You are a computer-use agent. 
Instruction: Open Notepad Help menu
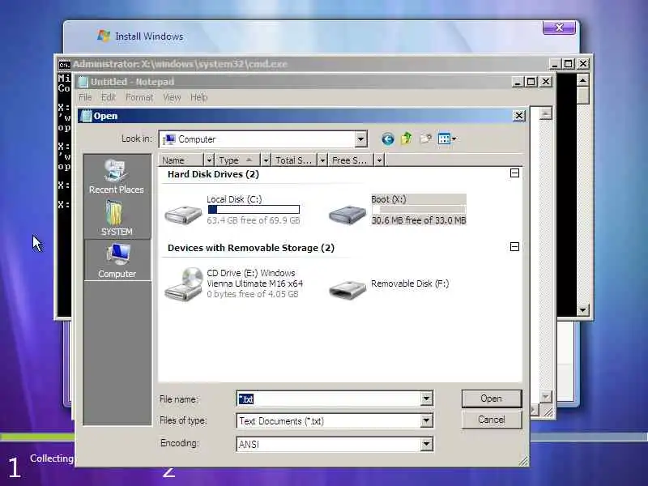pos(198,97)
